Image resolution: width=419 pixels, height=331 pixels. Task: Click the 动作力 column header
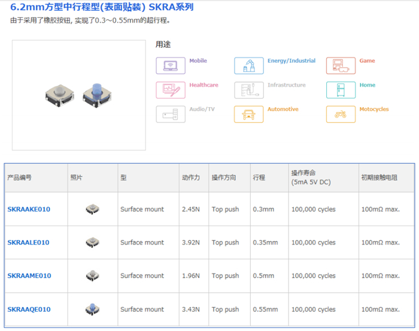click(191, 178)
